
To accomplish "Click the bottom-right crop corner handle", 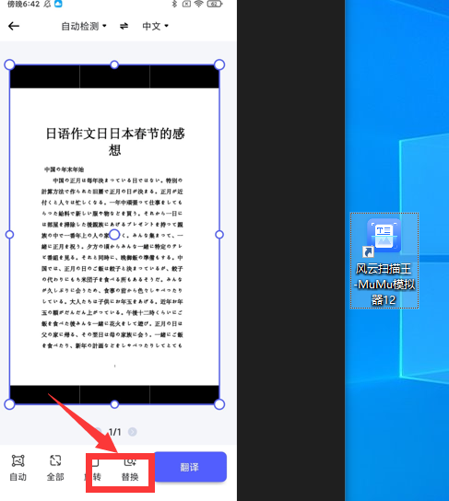I will click(219, 404).
